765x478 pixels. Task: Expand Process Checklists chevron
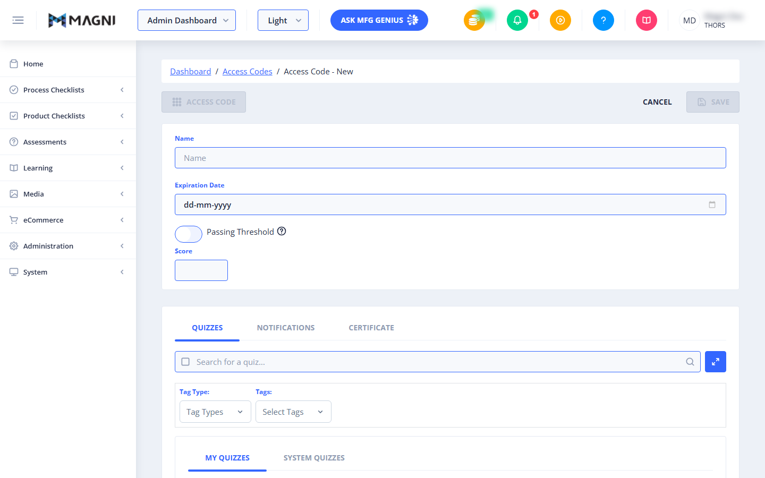pyautogui.click(x=122, y=90)
